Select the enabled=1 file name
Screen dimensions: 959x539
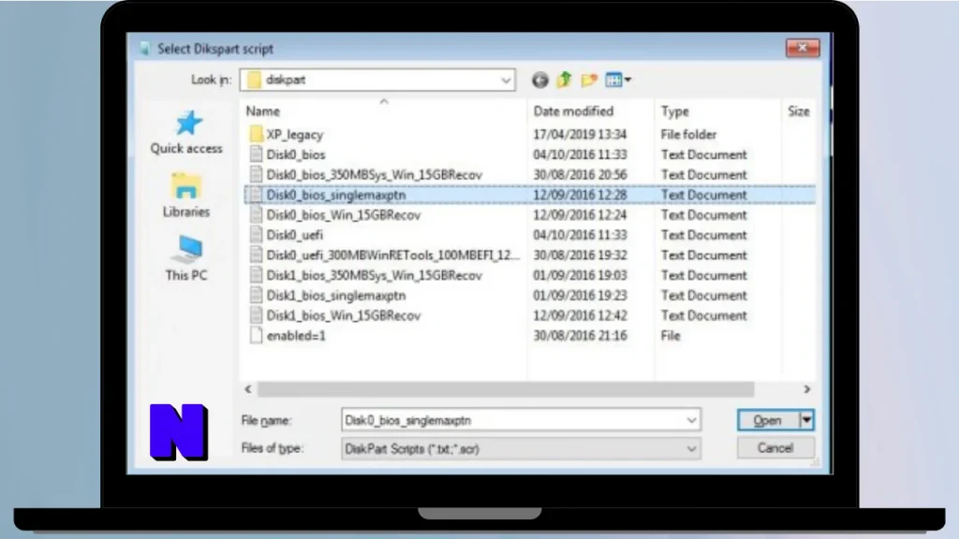pyautogui.click(x=296, y=336)
